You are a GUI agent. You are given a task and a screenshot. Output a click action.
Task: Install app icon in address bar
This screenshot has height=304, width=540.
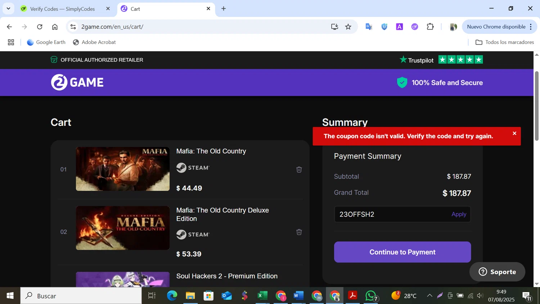click(334, 27)
